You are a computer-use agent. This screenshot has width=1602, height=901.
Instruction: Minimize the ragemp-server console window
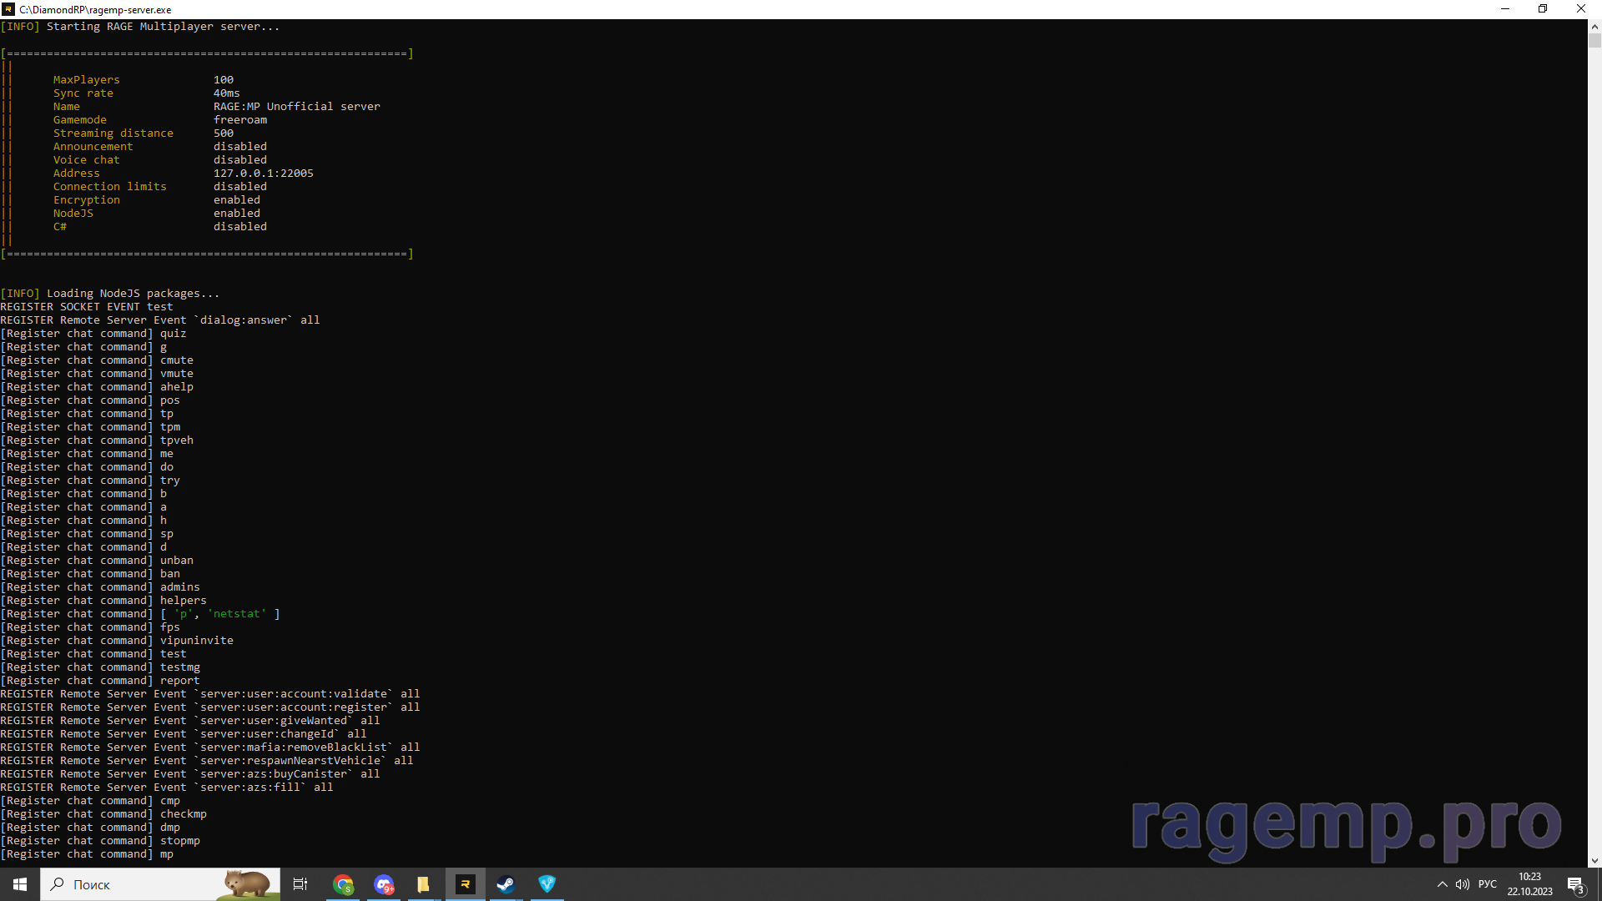tap(1505, 9)
